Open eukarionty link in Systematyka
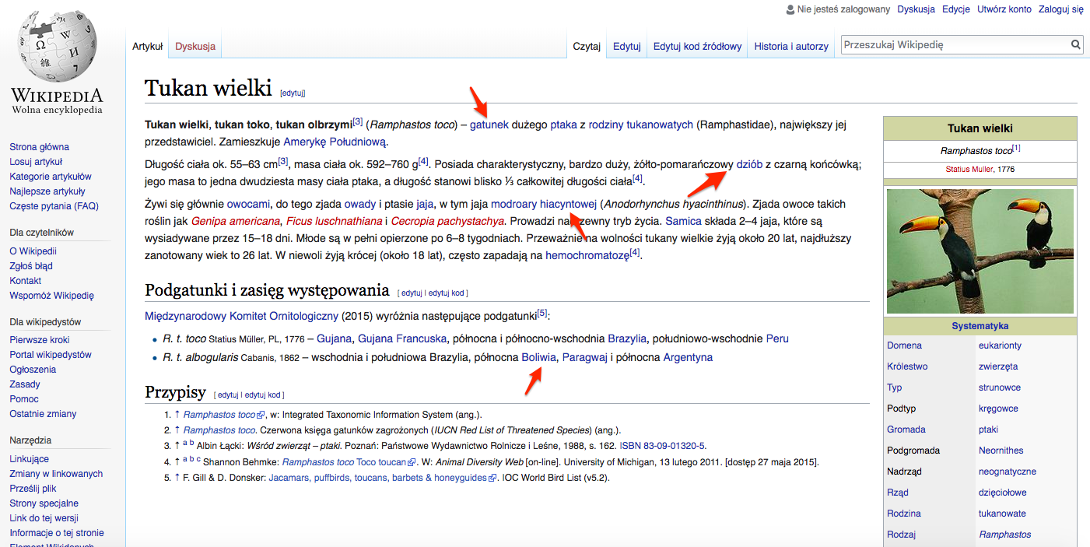Screen dimensions: 1090x547 [x=1001, y=345]
